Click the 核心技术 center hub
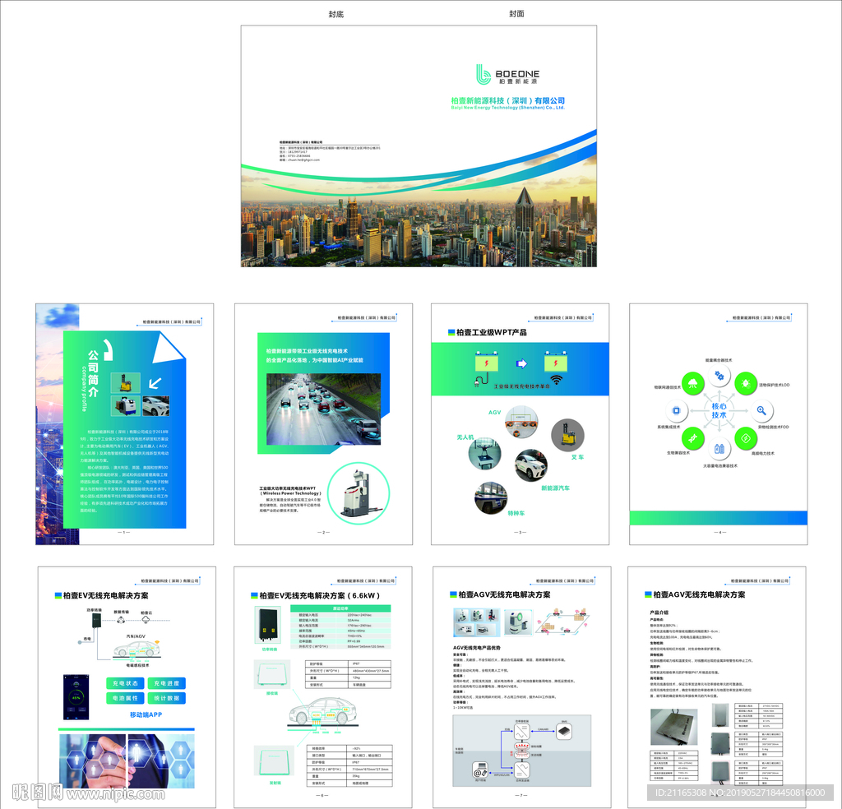This screenshot has width=842, height=809. (719, 410)
